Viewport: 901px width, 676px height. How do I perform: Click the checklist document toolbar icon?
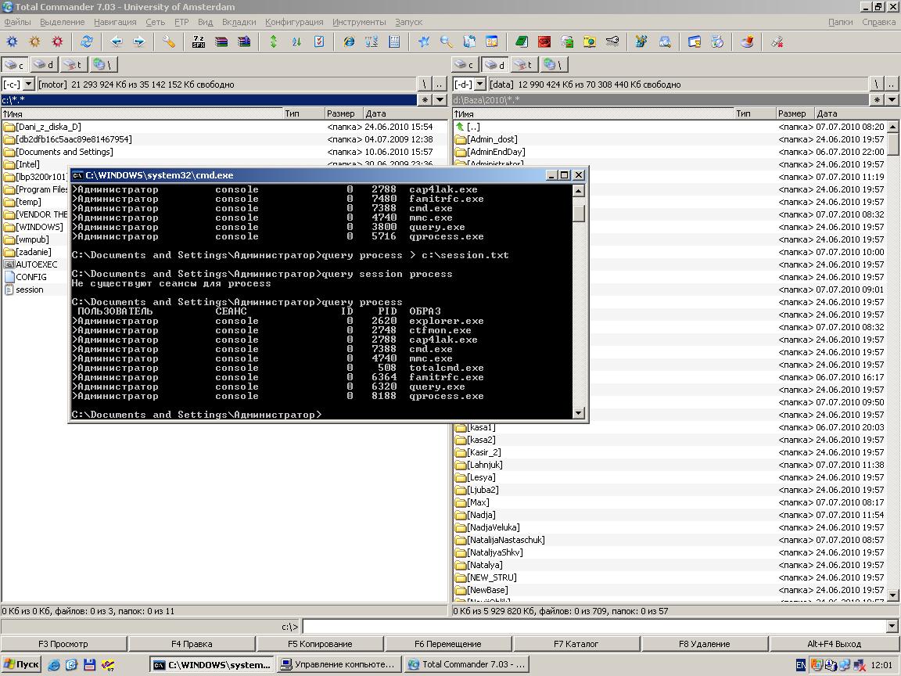point(319,41)
